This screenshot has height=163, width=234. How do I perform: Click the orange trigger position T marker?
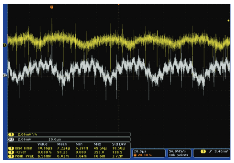click(52, 7)
